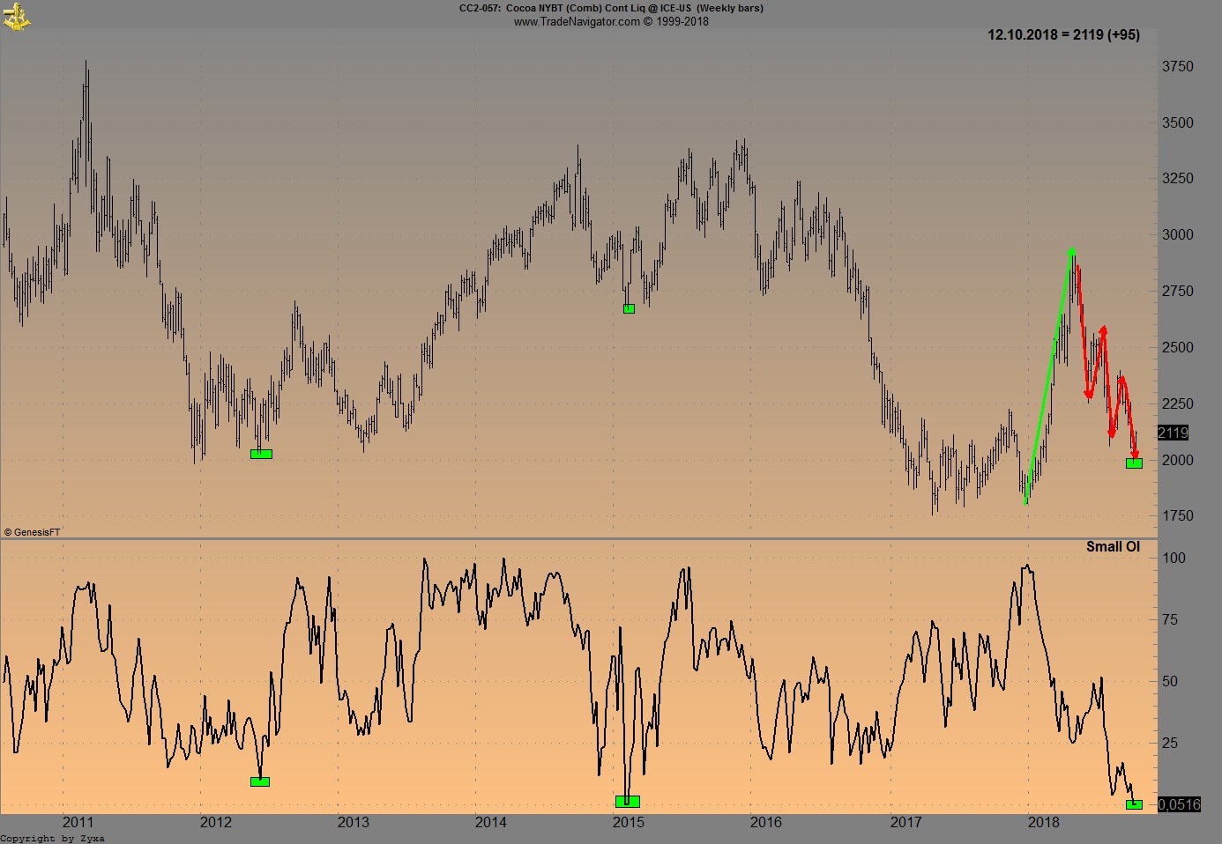The width and height of the screenshot is (1222, 844).
Task: Click the 2015 year label on time axis
Action: coord(629,822)
